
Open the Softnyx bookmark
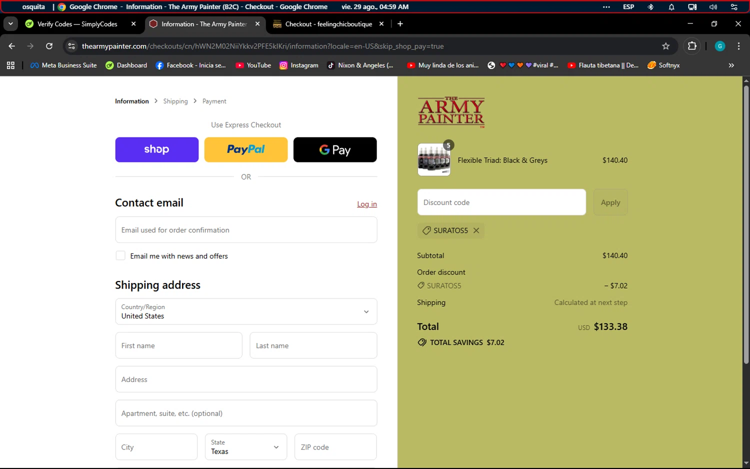click(663, 65)
